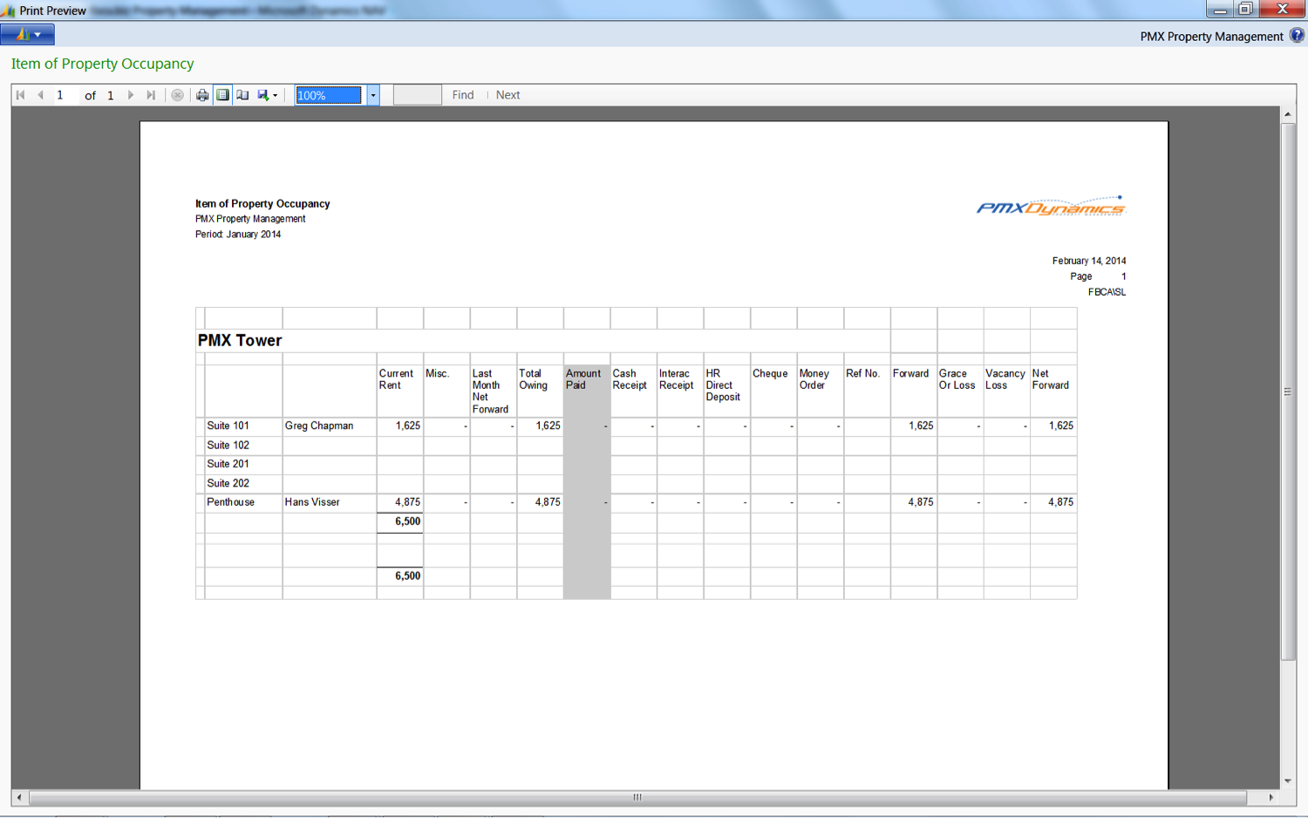Click the vertical scrollbar up arrow
The image size is (1308, 818).
click(x=1288, y=114)
